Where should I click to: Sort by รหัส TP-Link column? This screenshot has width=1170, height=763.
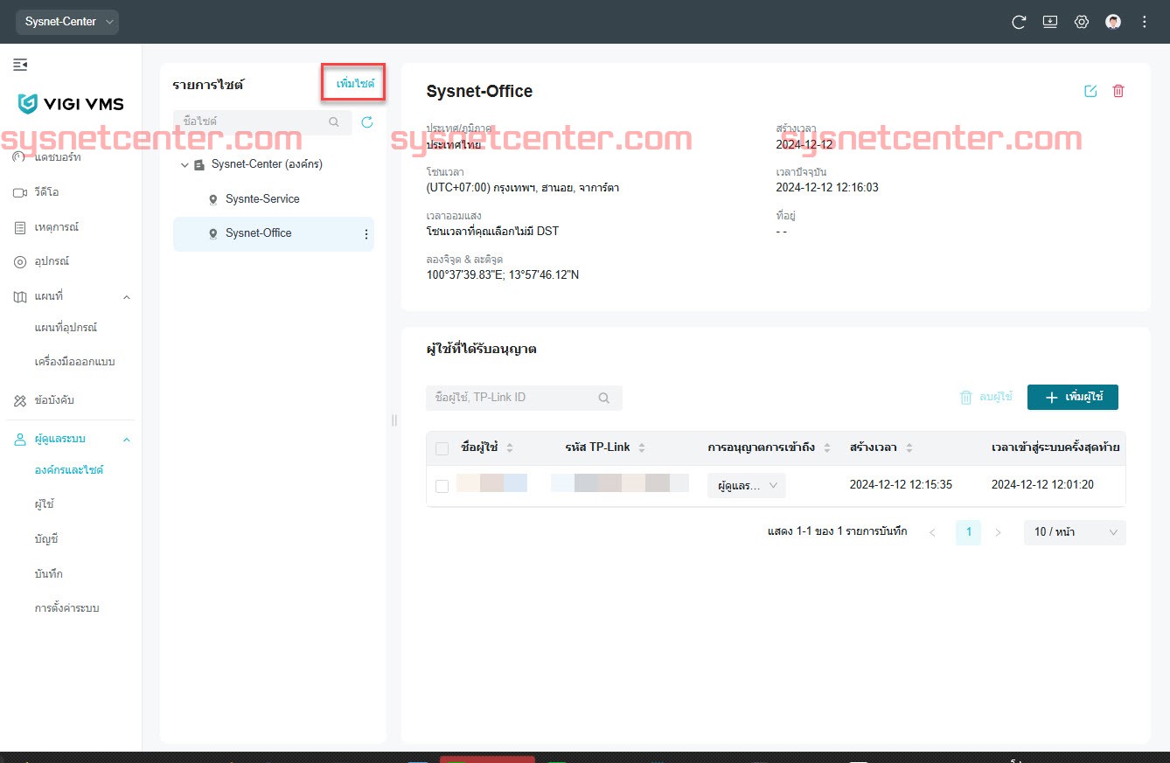(x=642, y=447)
